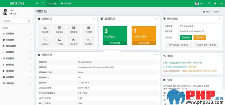Collapse the 版本信息 panel
This screenshot has width=225, height=105.
click(x=219, y=19)
